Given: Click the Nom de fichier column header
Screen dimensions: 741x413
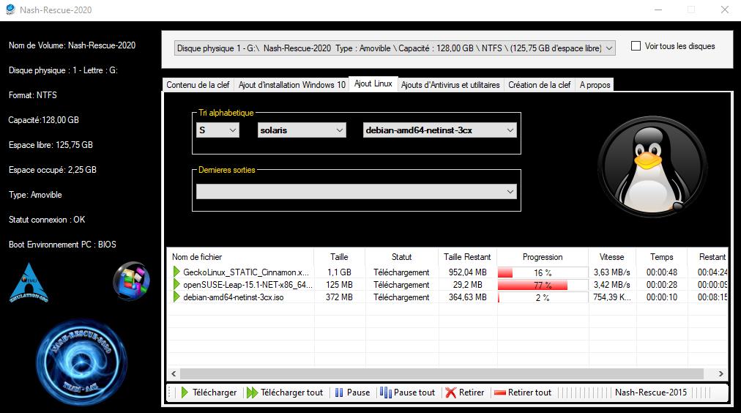Looking at the screenshot, I should [241, 256].
